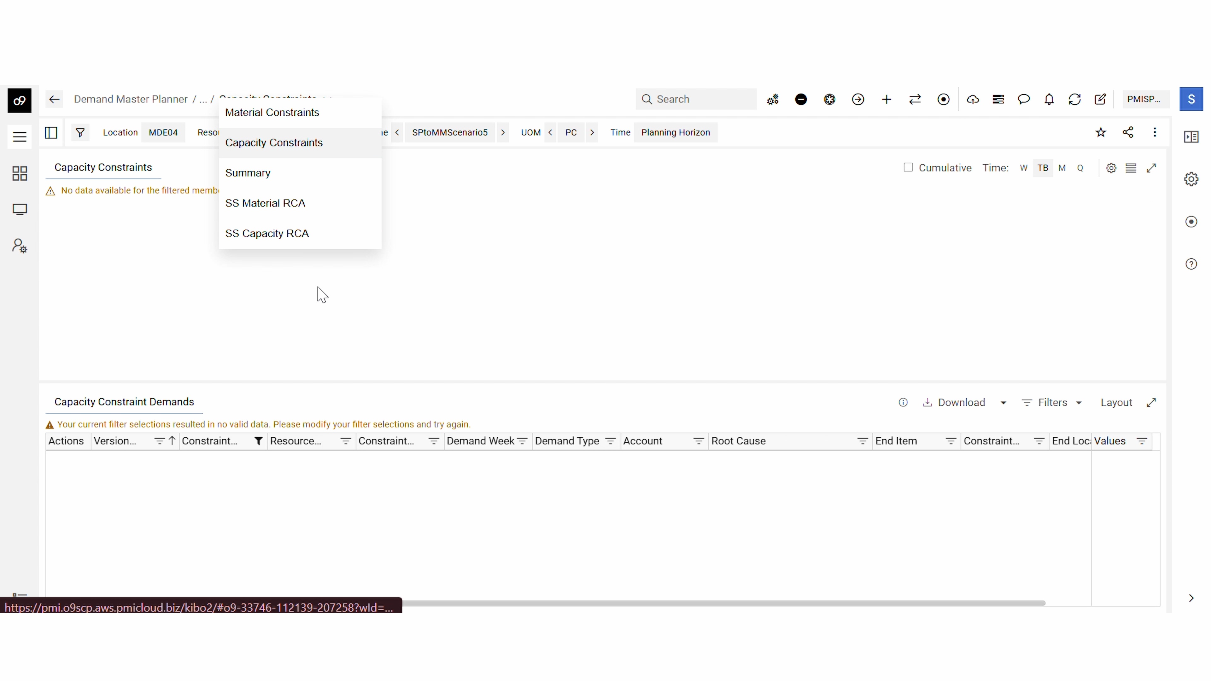Maximize the Capacity Constraints widget

coord(1151,168)
